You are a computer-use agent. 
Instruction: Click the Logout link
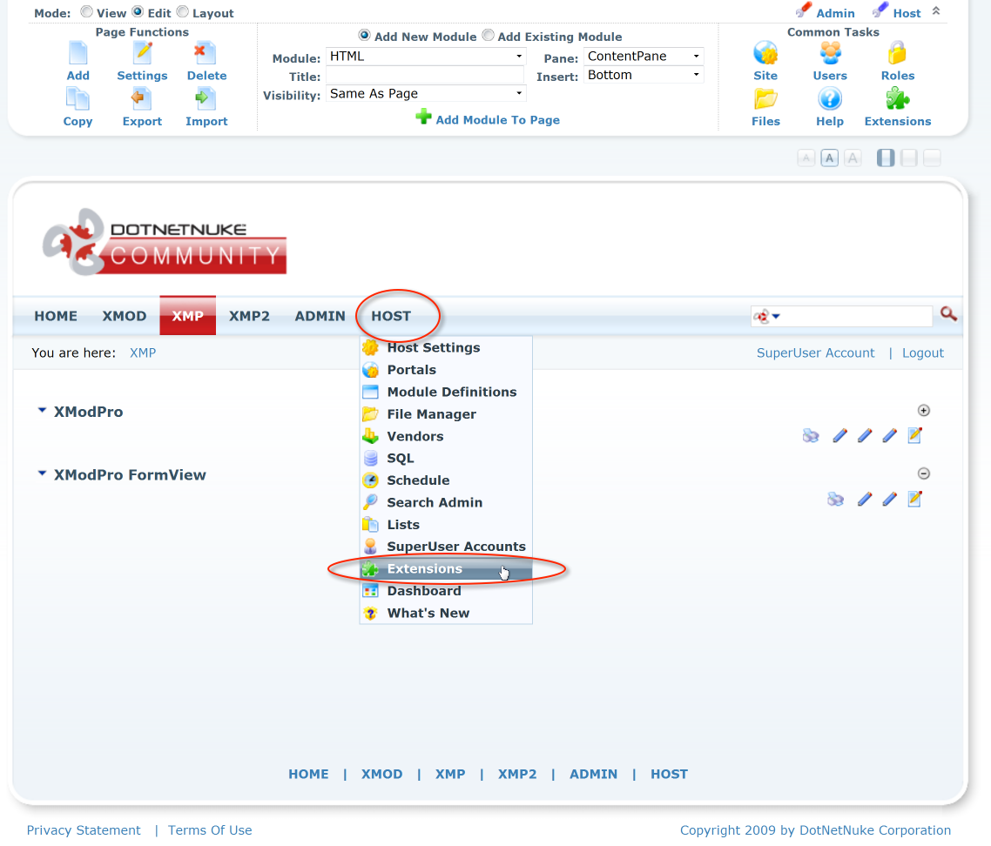click(x=923, y=353)
